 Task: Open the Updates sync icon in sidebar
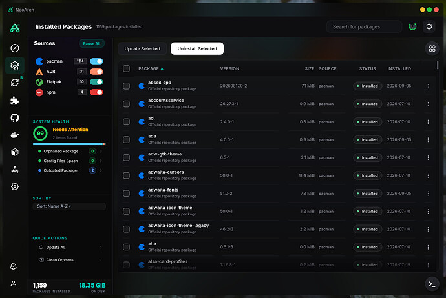pyautogui.click(x=15, y=83)
